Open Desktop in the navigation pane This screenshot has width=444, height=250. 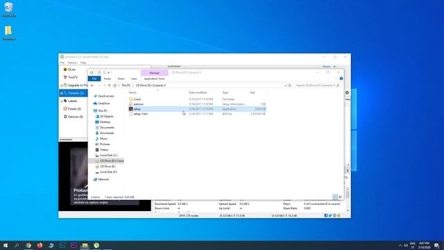tap(105, 122)
